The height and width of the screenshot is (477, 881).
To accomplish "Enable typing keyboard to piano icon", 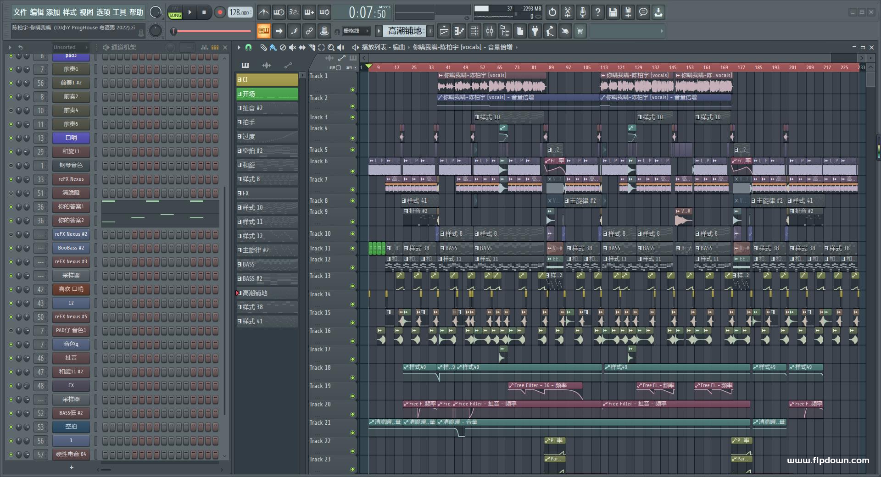I will coord(263,31).
